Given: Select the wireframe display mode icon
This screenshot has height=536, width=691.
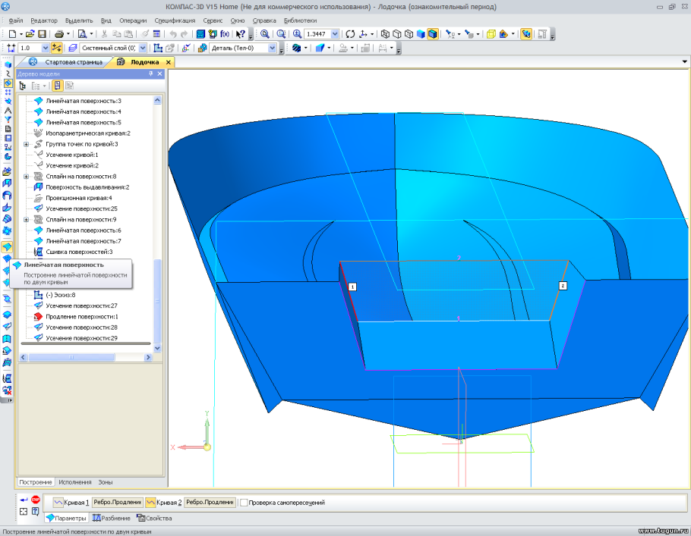Looking at the screenshot, I should [x=385, y=34].
